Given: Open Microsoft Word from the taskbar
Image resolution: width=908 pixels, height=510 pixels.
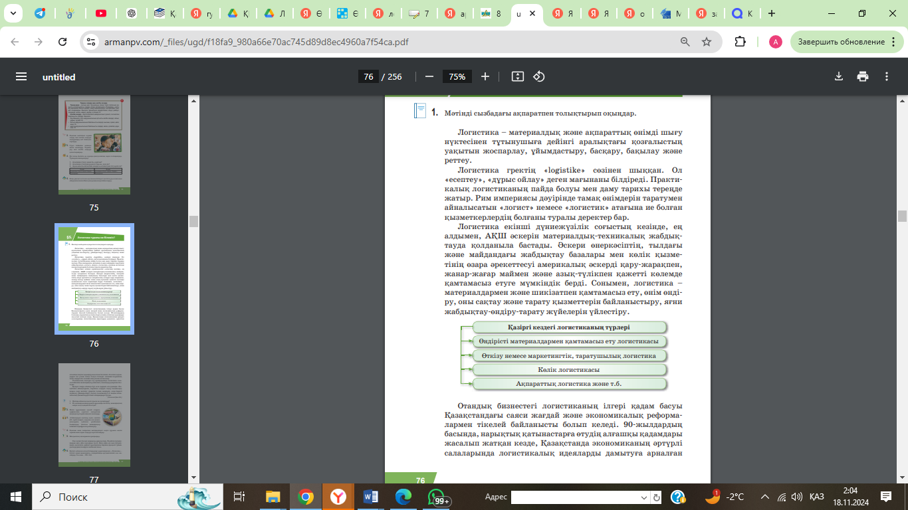Looking at the screenshot, I should [x=371, y=497].
